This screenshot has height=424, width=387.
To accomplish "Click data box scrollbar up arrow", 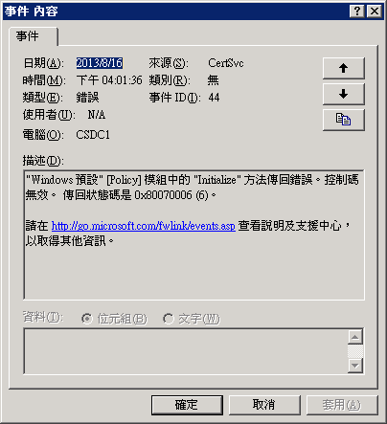I will pos(355,337).
